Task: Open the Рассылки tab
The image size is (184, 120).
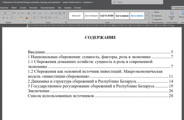Action: (x=33, y=8)
